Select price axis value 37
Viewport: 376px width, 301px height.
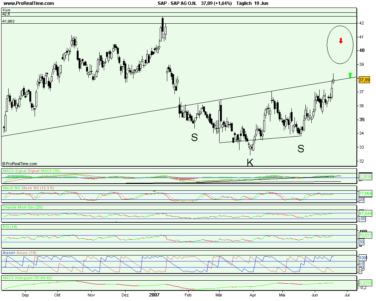click(361, 92)
